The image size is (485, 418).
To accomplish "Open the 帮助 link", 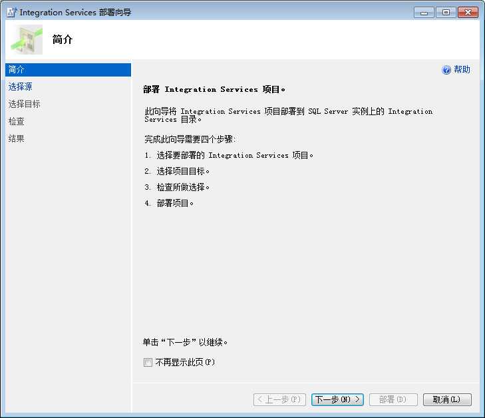I will [x=462, y=70].
